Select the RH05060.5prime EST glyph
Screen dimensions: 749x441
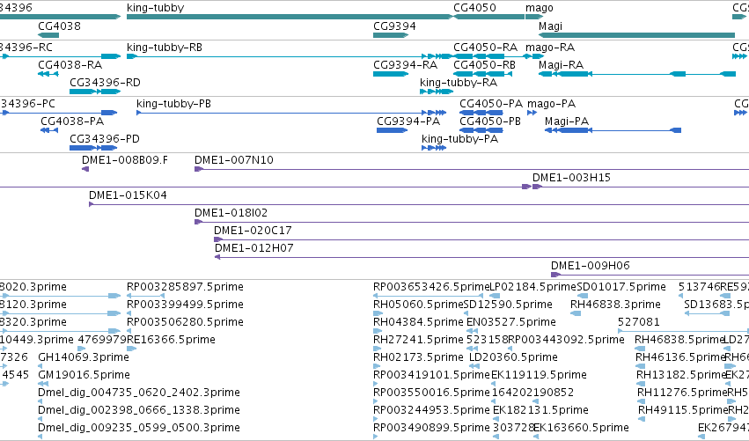click(378, 313)
